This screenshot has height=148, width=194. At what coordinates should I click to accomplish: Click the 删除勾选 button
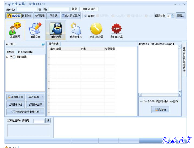(x=15, y=105)
